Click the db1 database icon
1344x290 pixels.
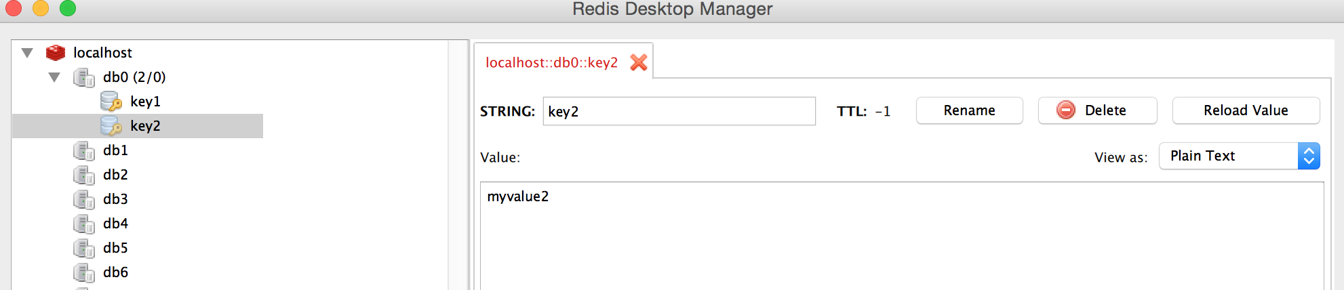click(x=84, y=150)
